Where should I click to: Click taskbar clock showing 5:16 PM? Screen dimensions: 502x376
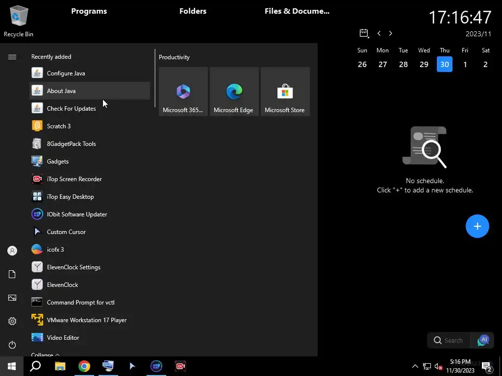pyautogui.click(x=460, y=366)
